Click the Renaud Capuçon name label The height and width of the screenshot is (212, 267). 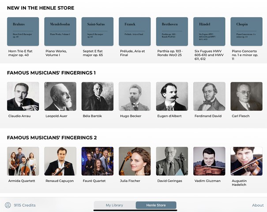coord(60,181)
